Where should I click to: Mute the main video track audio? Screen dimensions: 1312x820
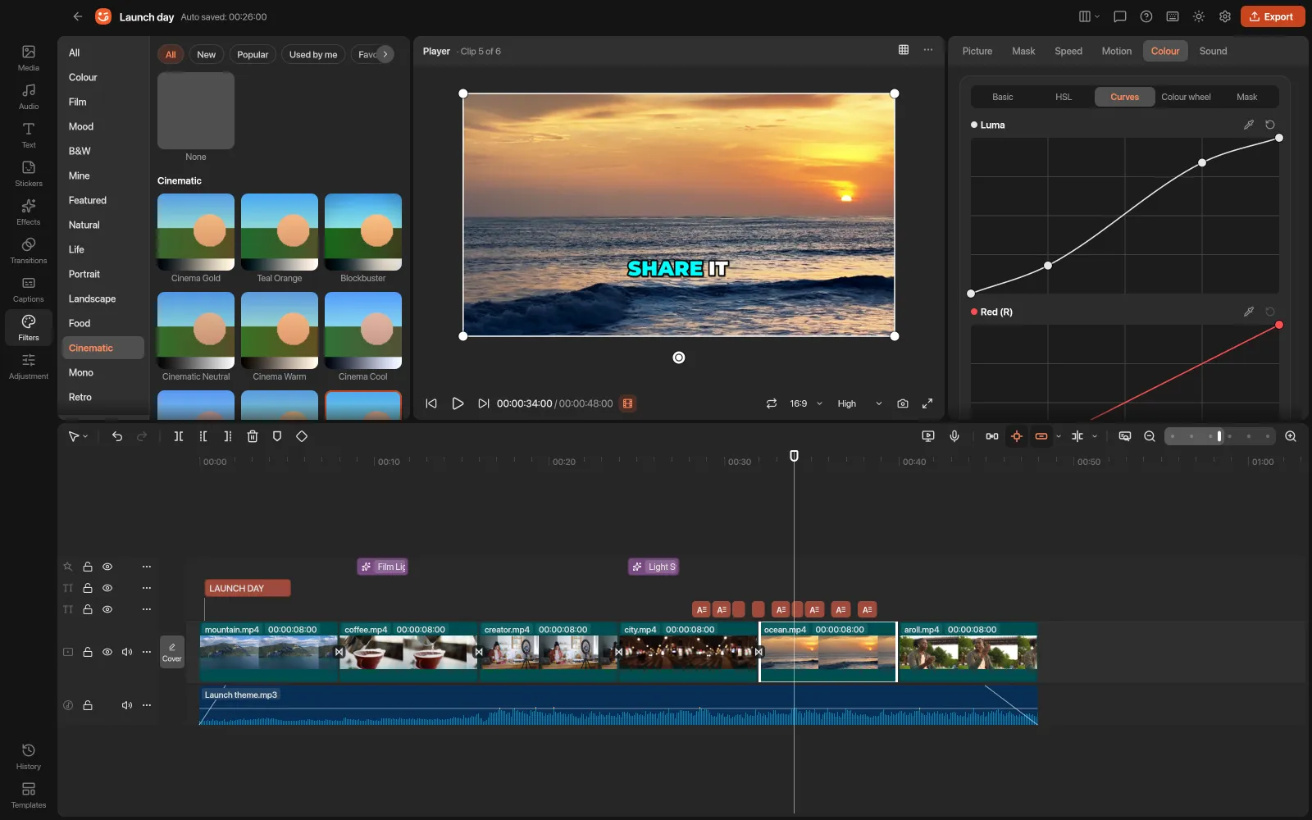click(x=127, y=652)
